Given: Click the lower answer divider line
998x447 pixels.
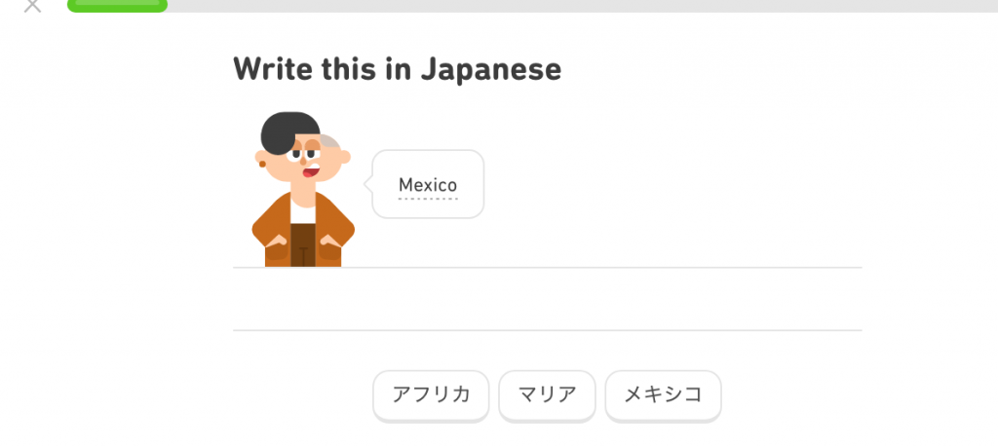Looking at the screenshot, I should click(x=547, y=330).
